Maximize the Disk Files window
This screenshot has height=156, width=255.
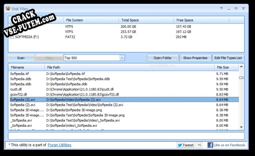(x=236, y=9)
